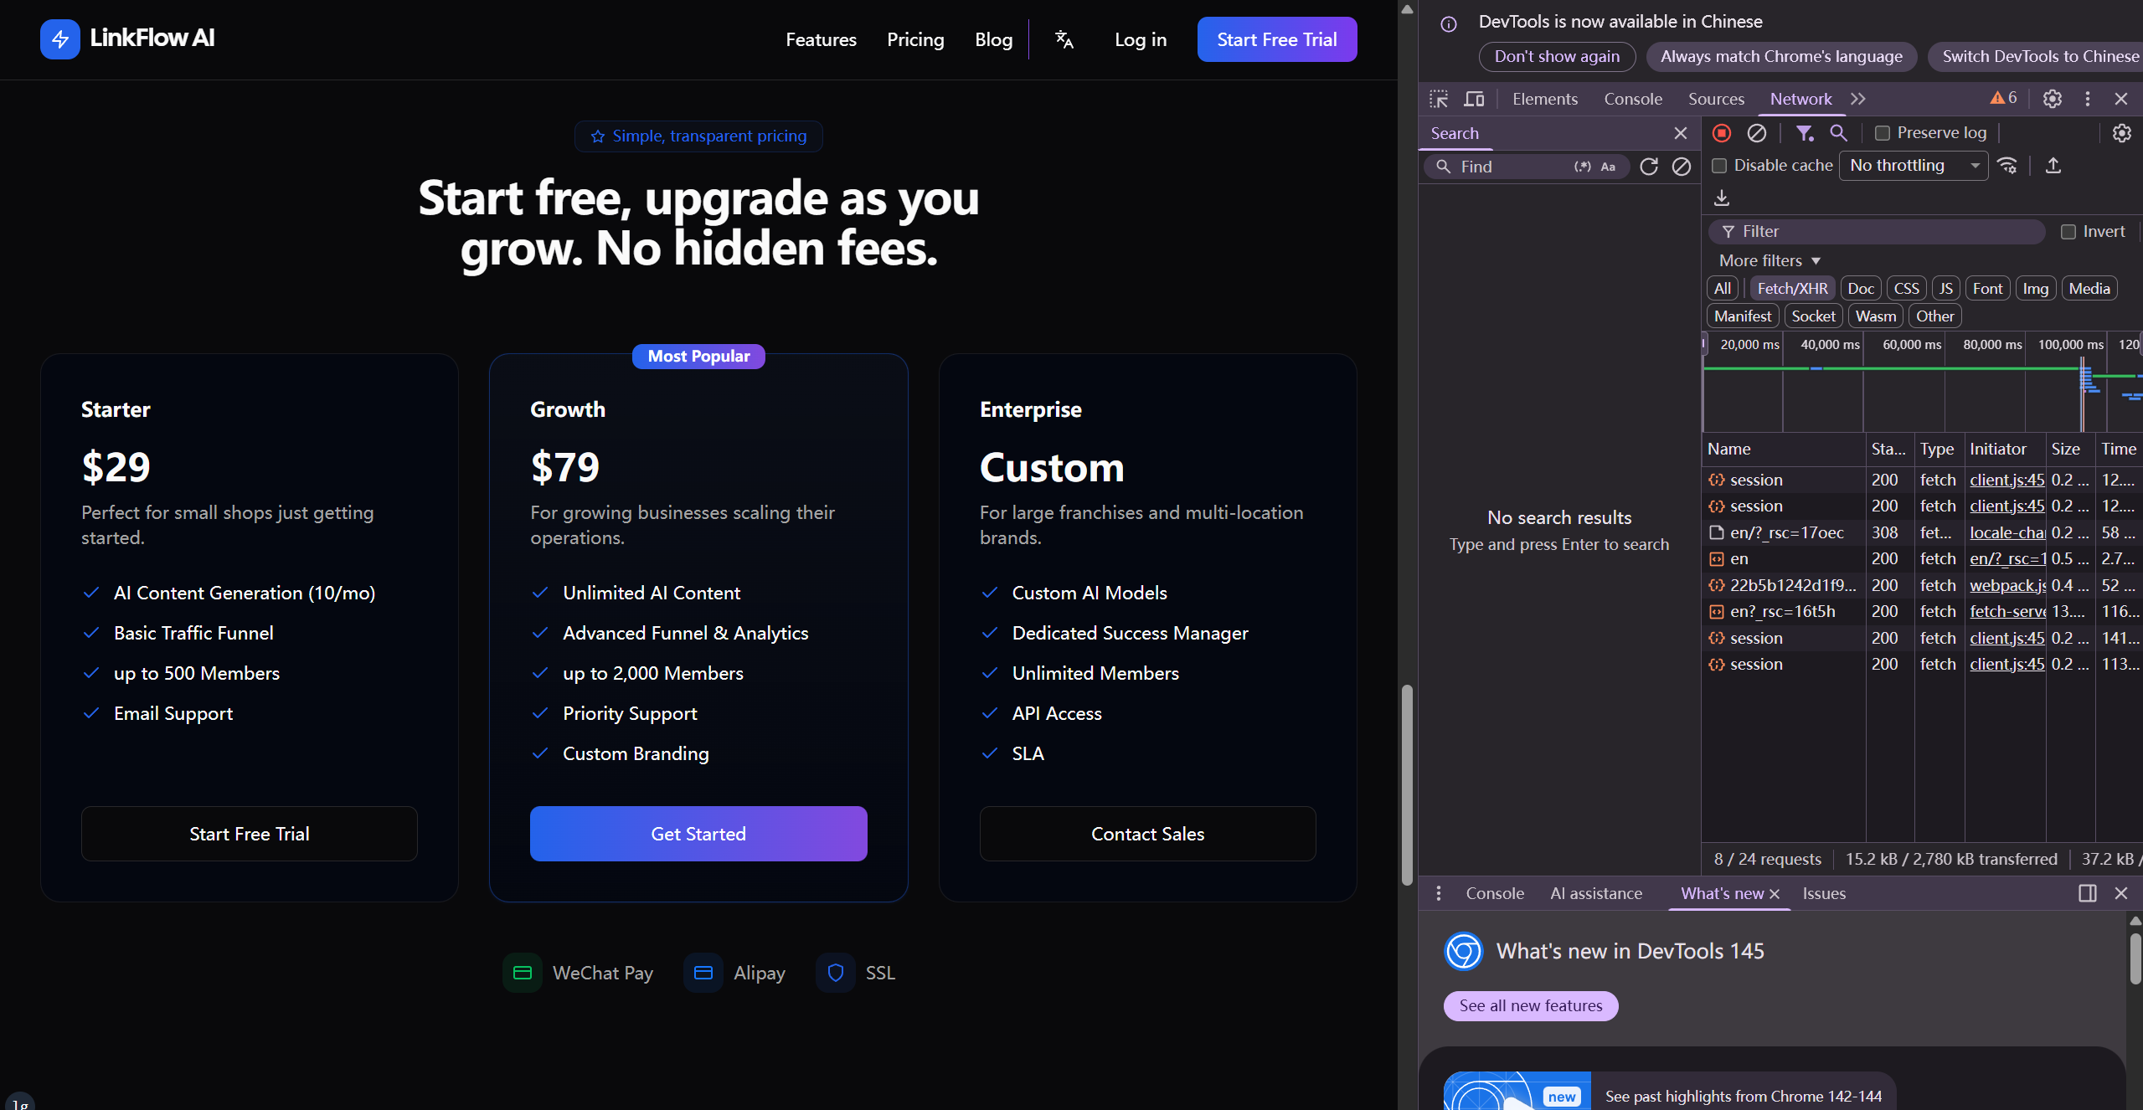The height and width of the screenshot is (1110, 2143).
Task: Click the Start Free Trial button in header
Action: pos(1276,39)
